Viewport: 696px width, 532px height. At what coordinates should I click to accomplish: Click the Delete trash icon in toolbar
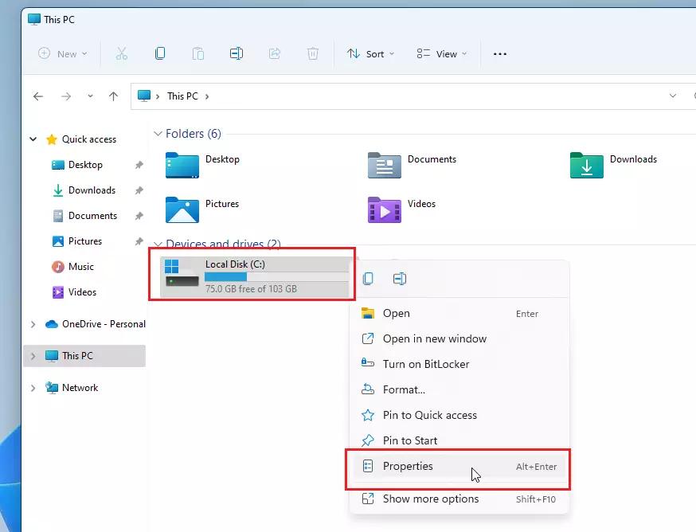[x=312, y=53]
